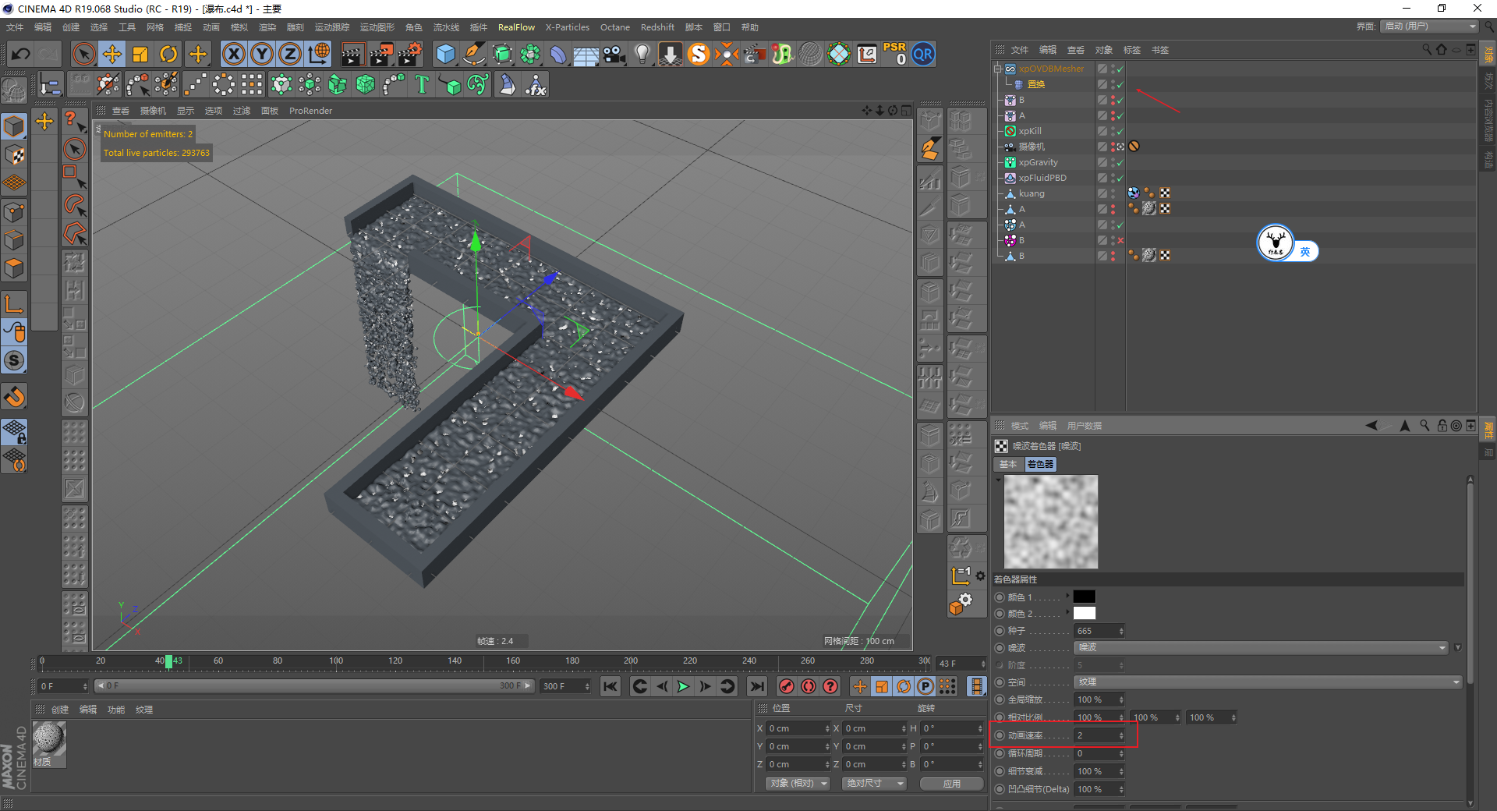Open the 标签 menu in Object Manager
Screen dimensions: 1497x811
pyautogui.click(x=1131, y=50)
